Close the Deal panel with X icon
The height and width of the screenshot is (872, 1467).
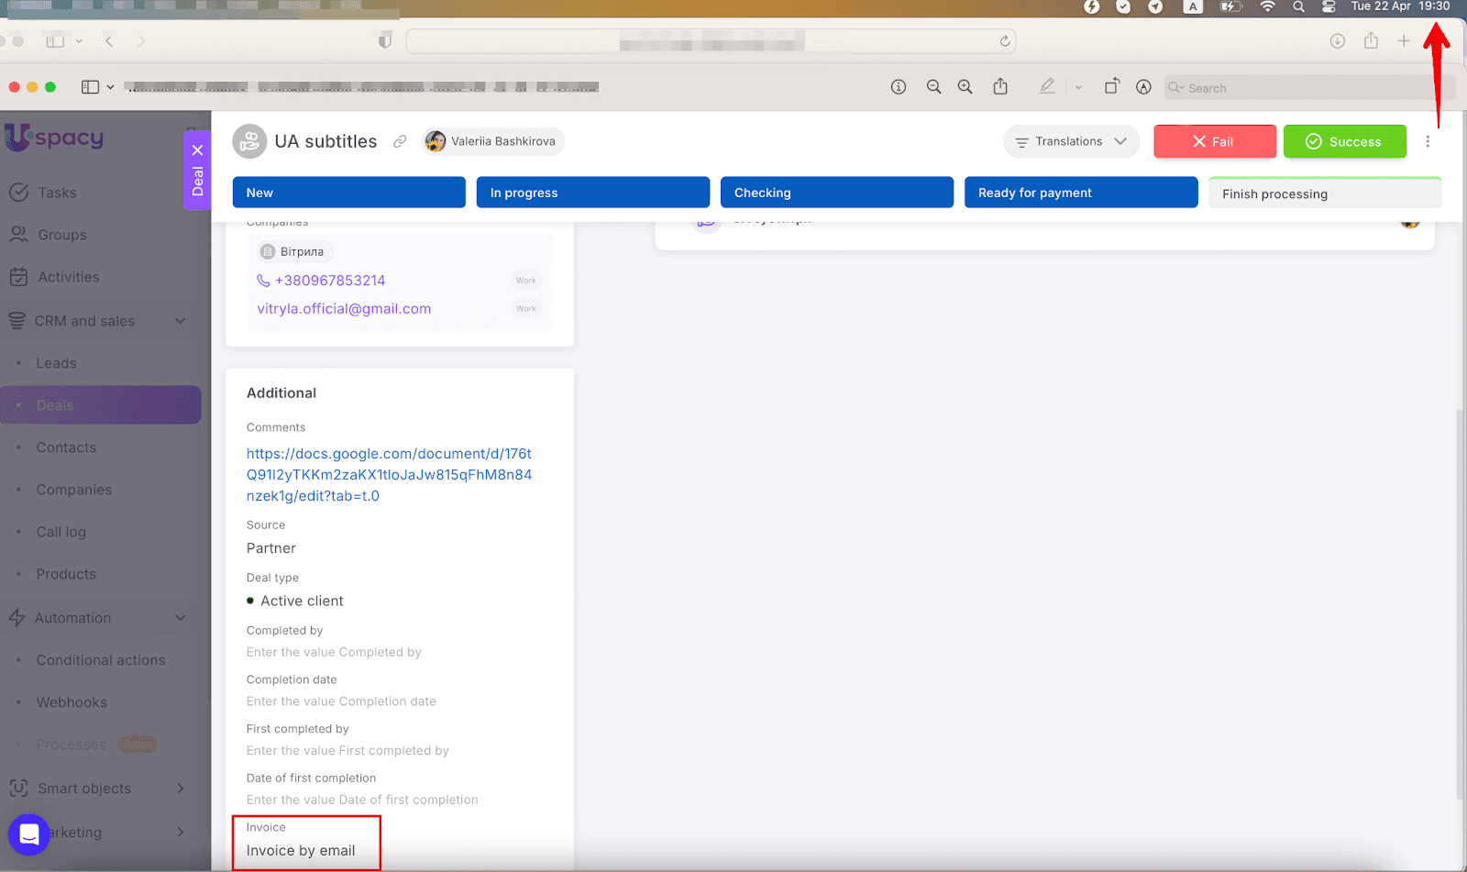(197, 150)
